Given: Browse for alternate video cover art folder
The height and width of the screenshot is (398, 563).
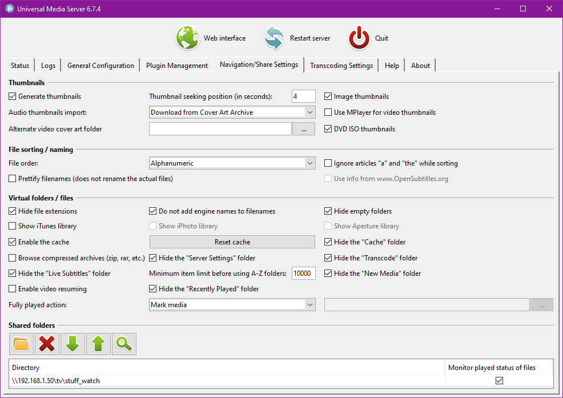Looking at the screenshot, I should tap(304, 129).
